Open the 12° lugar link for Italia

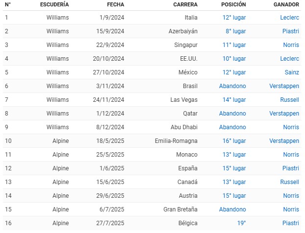[x=234, y=18]
